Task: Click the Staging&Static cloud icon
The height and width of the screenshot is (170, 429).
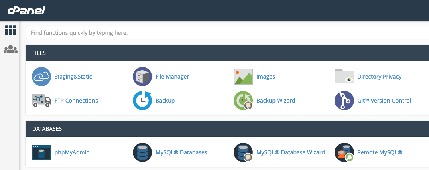Action: [41, 77]
